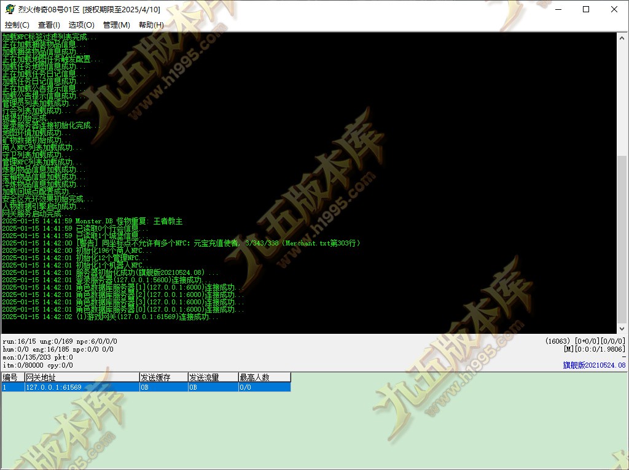Click the 最高人数 column header

point(264,377)
